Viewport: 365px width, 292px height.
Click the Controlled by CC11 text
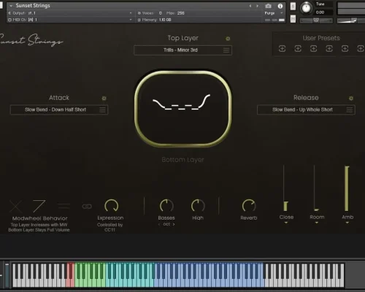(x=109, y=227)
